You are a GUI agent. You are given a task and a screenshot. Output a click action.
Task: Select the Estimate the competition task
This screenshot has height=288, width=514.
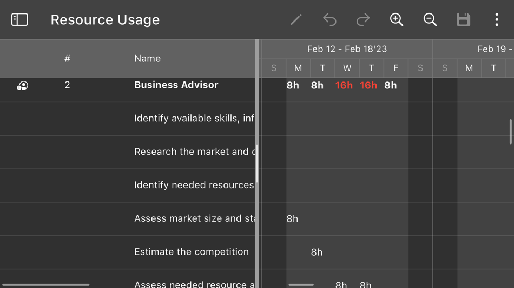point(192,252)
